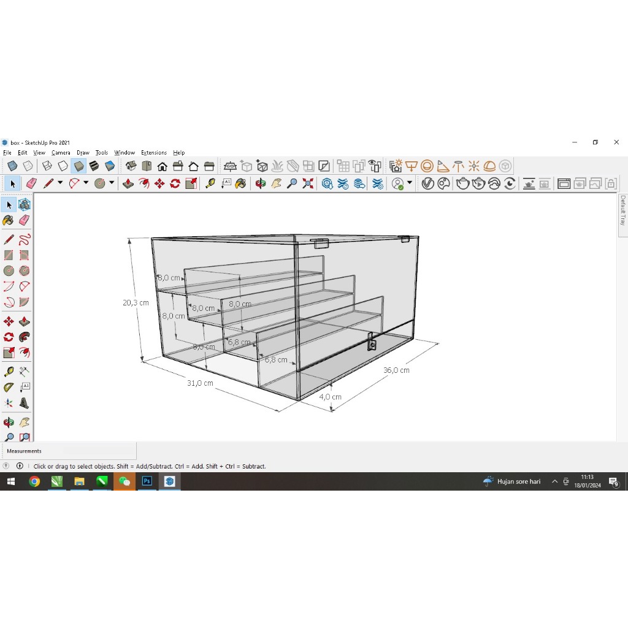This screenshot has width=628, height=628.
Task: Open the Camera menu
Action: click(61, 153)
